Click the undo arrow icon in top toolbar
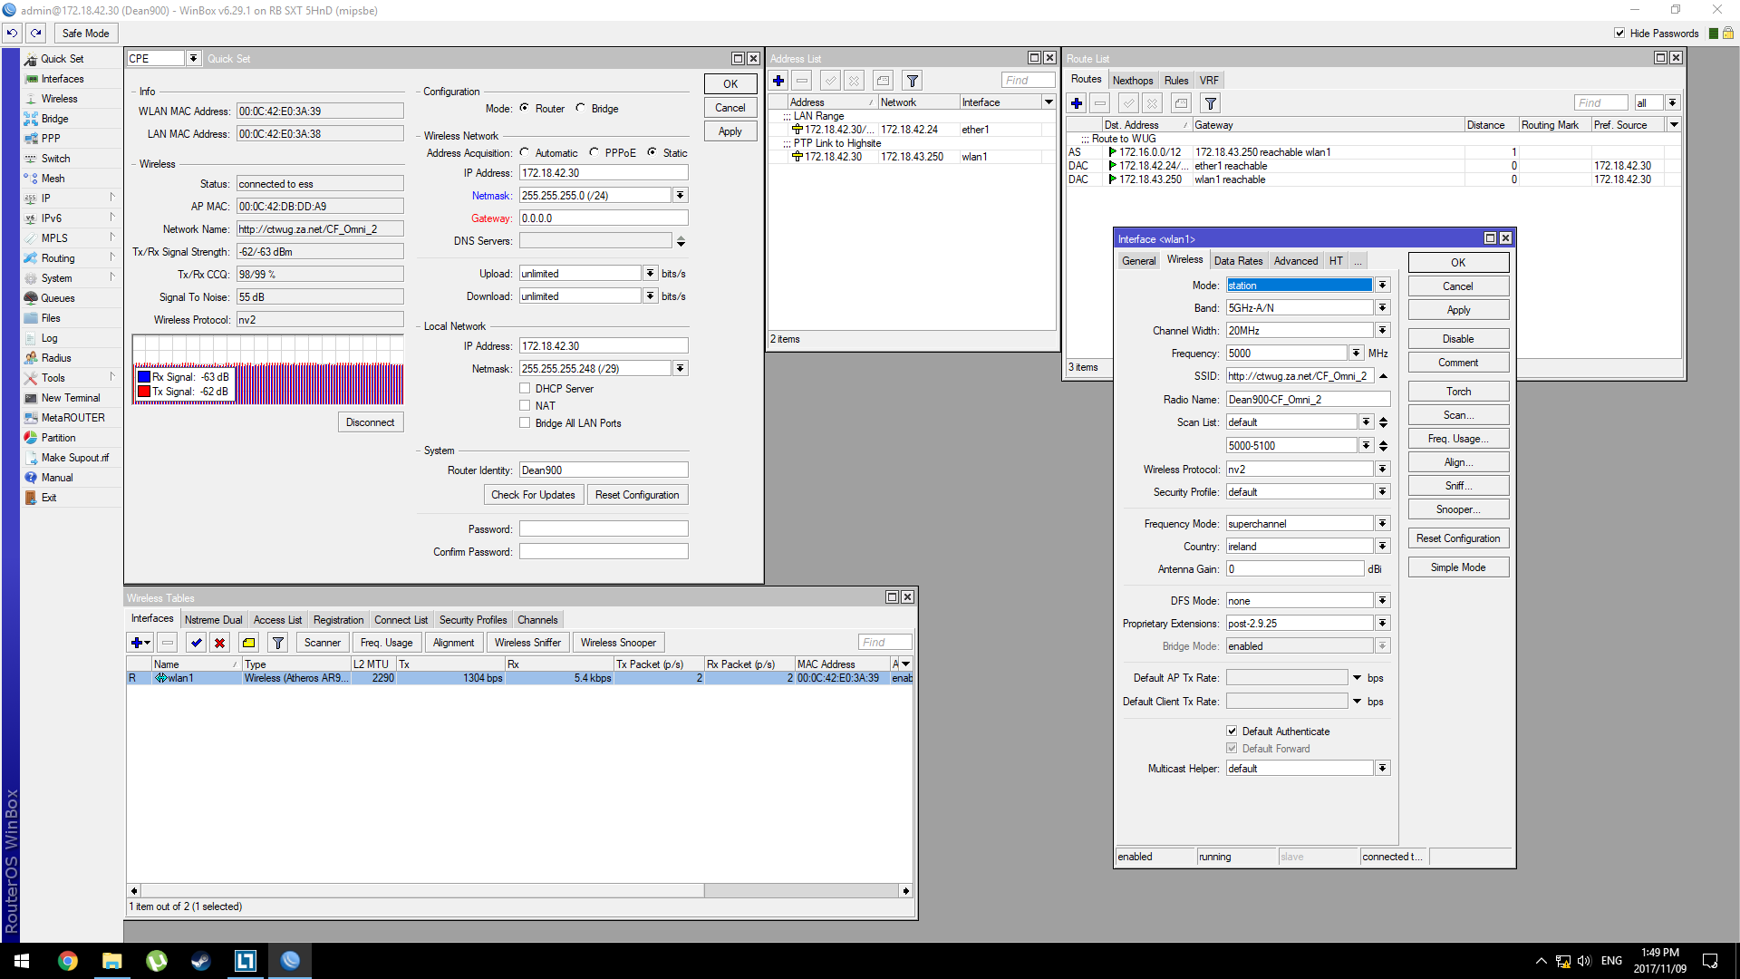This screenshot has height=979, width=1740. tap(12, 33)
